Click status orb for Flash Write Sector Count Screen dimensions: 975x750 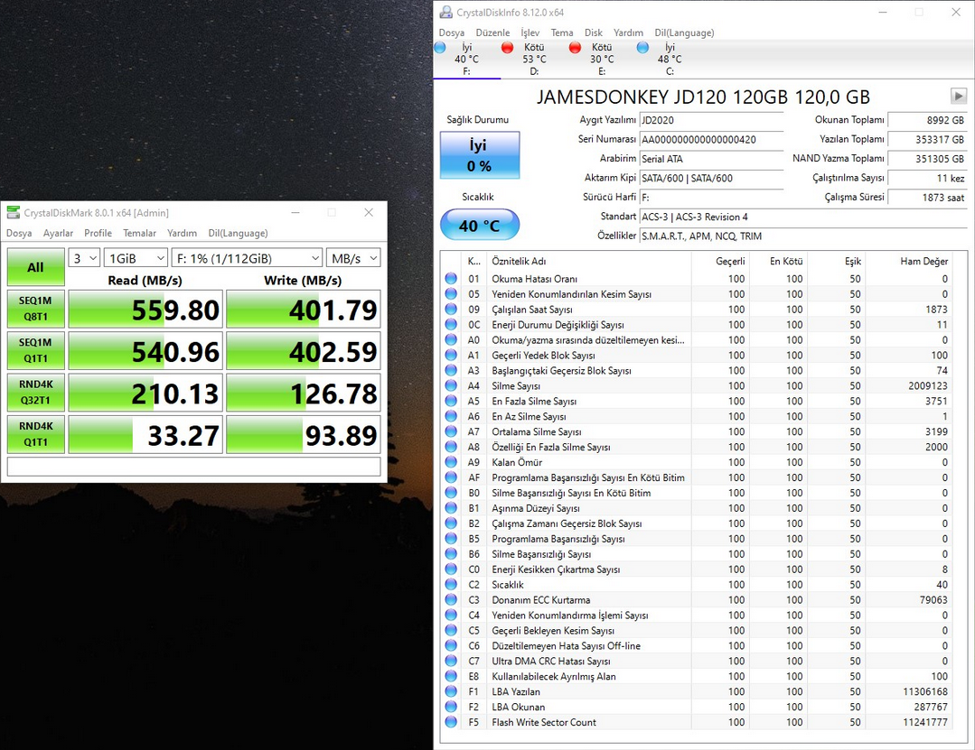click(451, 722)
